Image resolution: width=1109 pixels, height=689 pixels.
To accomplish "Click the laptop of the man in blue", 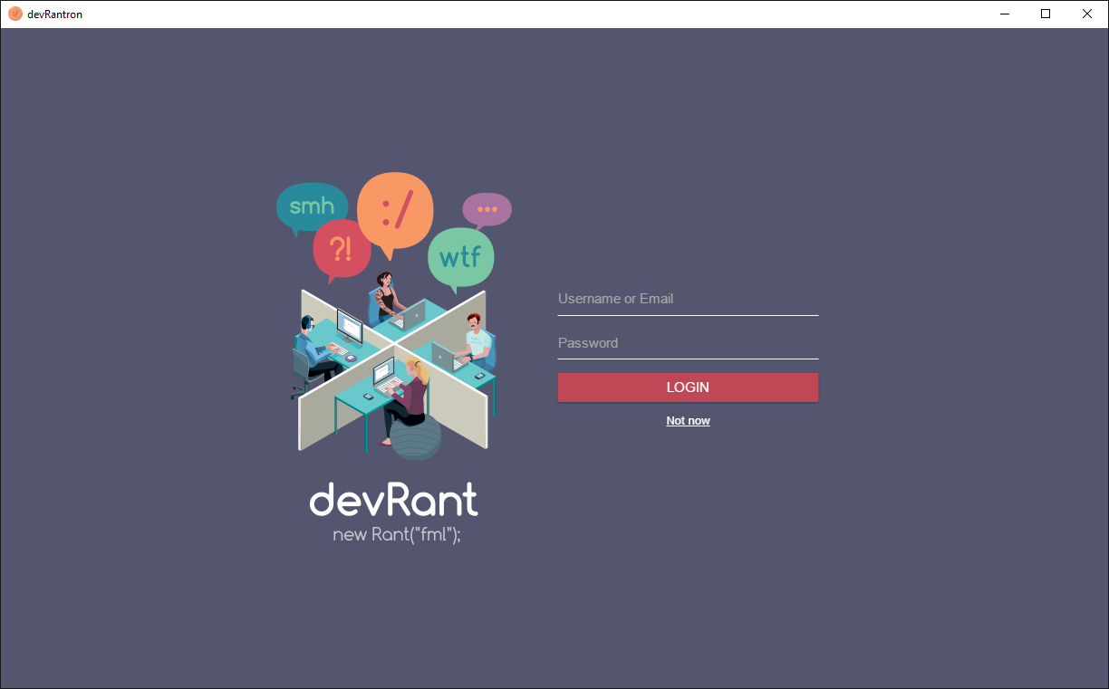I will [347, 326].
